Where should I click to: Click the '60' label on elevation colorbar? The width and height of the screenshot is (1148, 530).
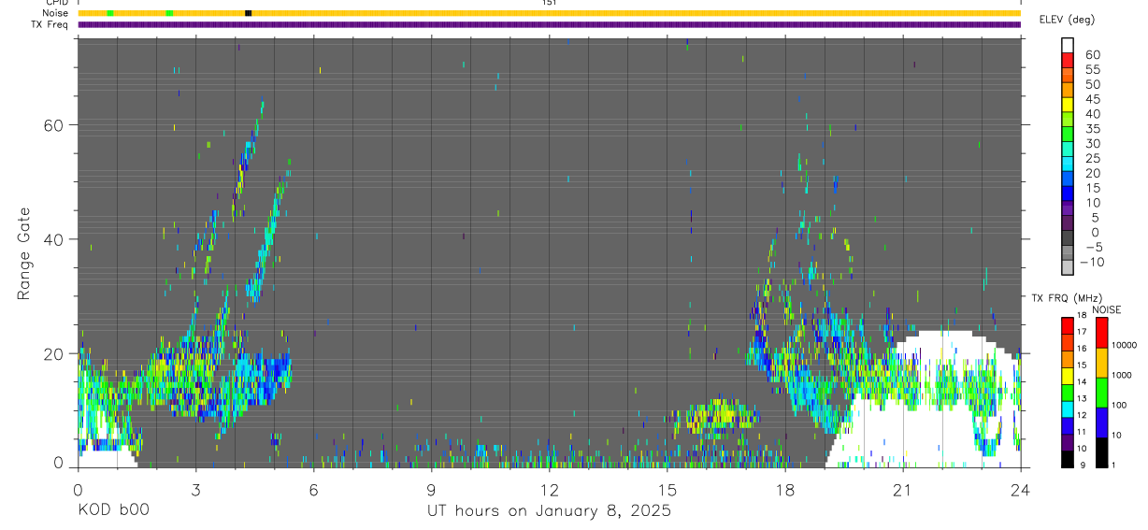point(1092,55)
